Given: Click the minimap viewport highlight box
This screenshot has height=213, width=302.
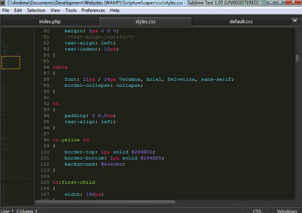Looking at the screenshot, I should pyautogui.click(x=11, y=63).
